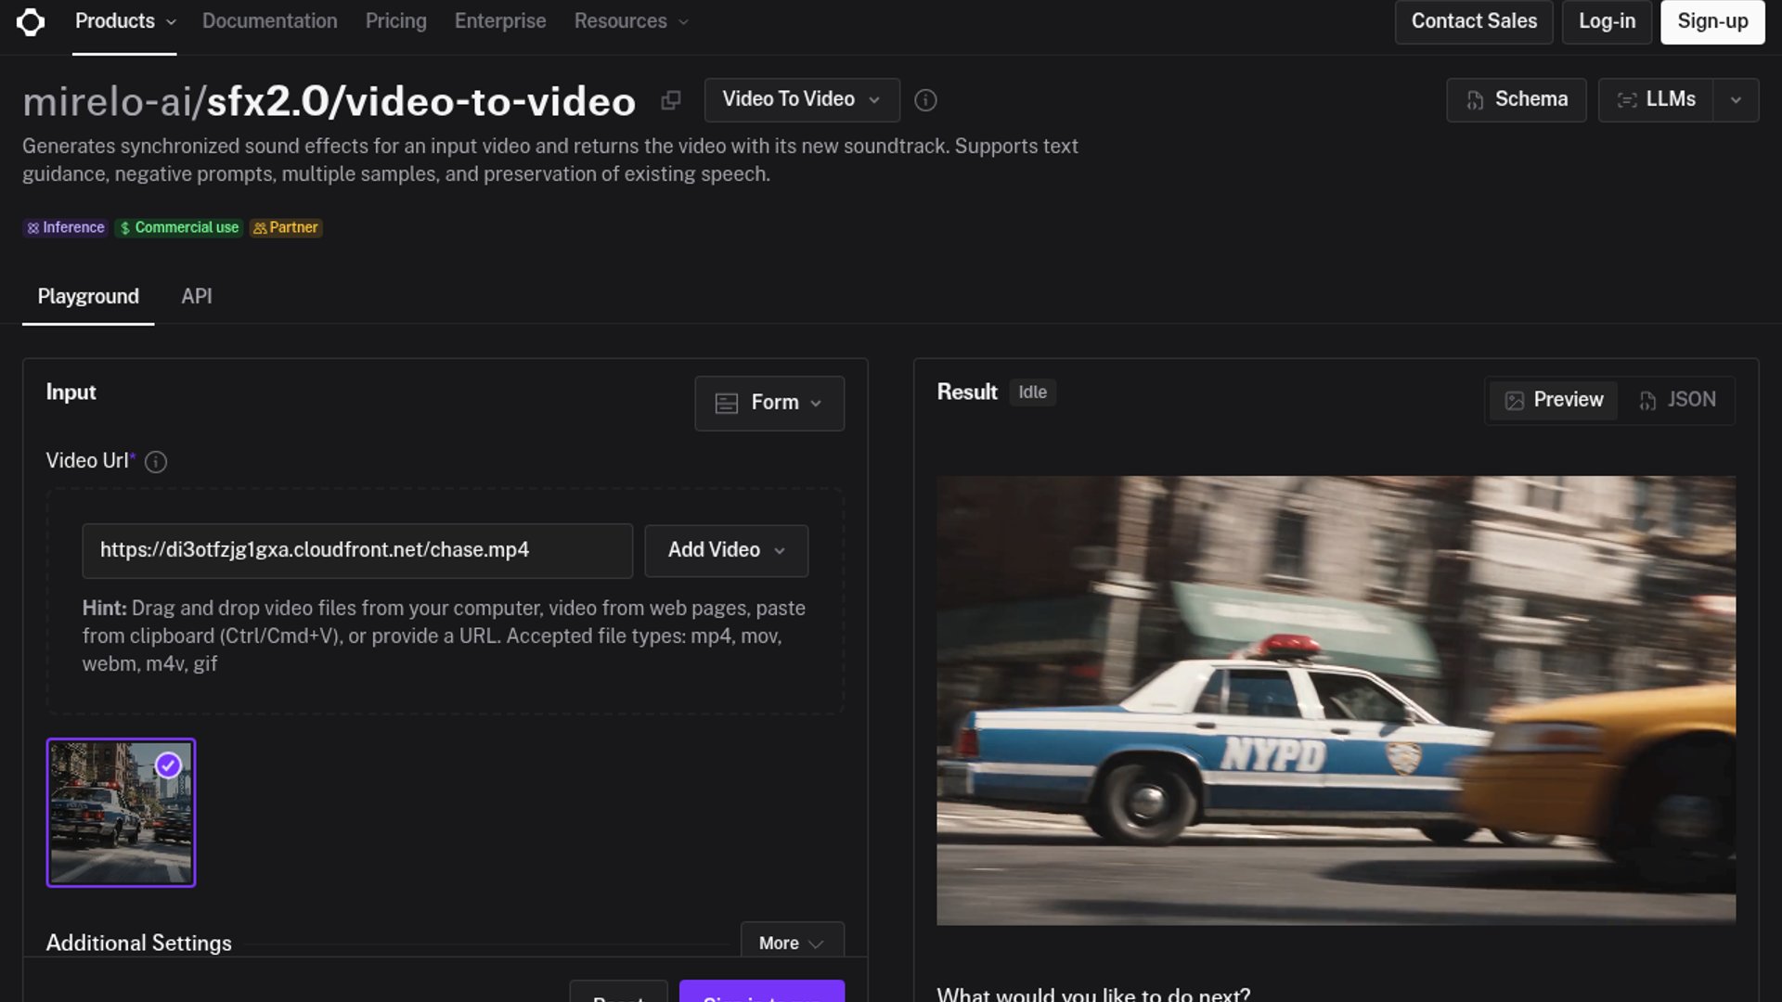
Task: Click the Video Url input field
Action: click(x=357, y=550)
